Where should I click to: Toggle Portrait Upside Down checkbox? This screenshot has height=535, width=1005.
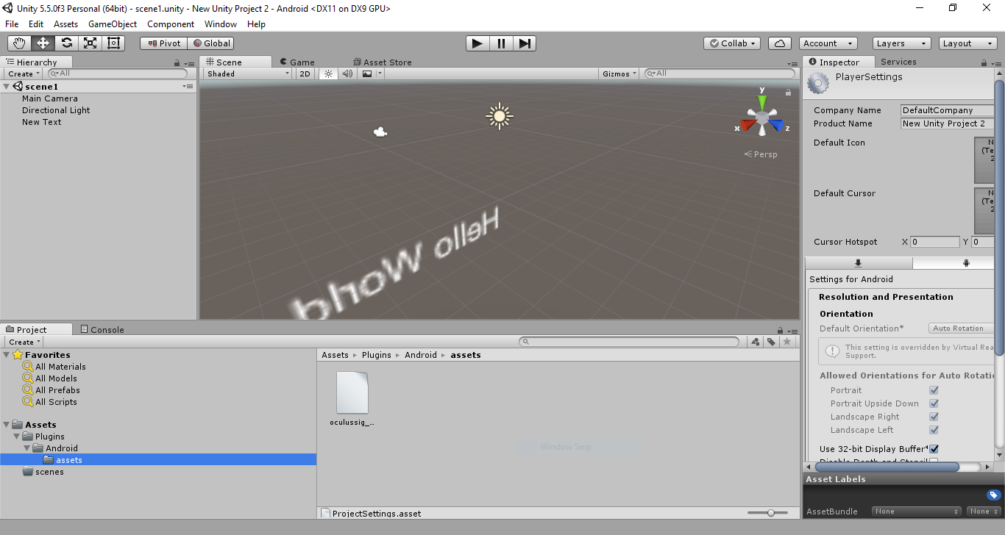coord(934,403)
